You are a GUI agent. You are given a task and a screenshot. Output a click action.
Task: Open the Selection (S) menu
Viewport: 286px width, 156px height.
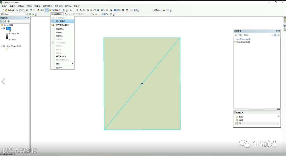(37, 6)
